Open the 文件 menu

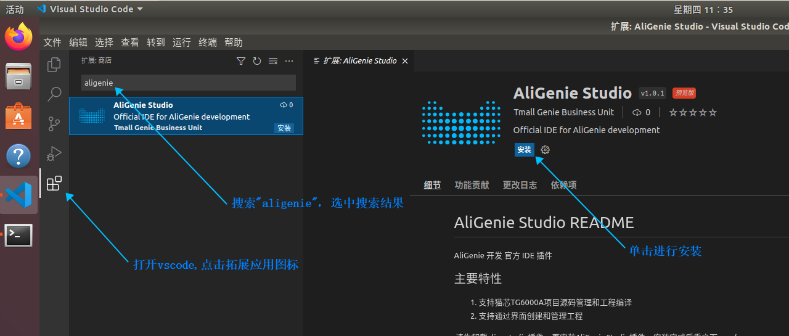tap(52, 43)
